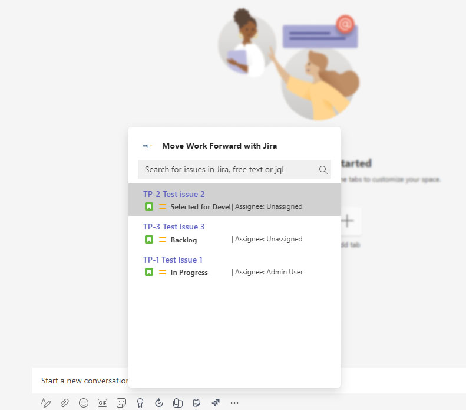This screenshot has height=410, width=466.
Task: Open the TP-3 Test issue 3 link
Action: coord(174,227)
